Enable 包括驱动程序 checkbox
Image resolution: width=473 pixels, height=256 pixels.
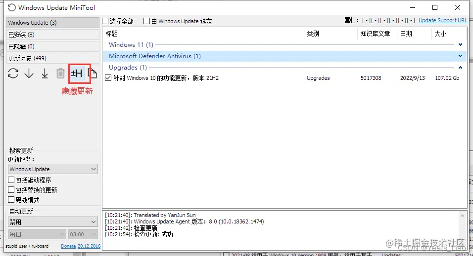11,180
